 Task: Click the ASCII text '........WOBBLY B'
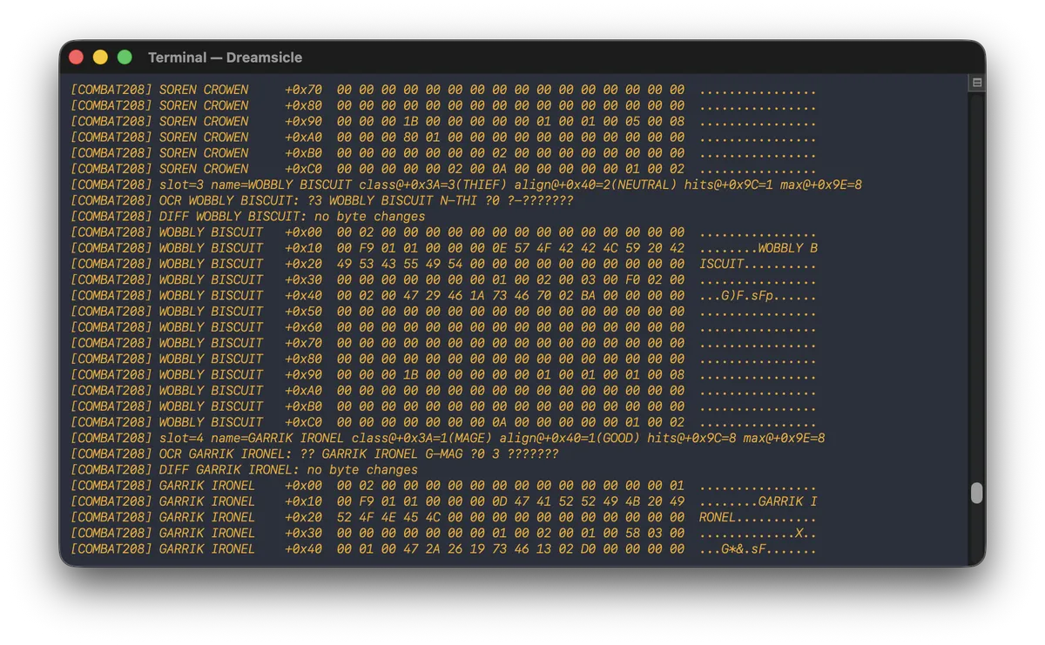tap(758, 248)
